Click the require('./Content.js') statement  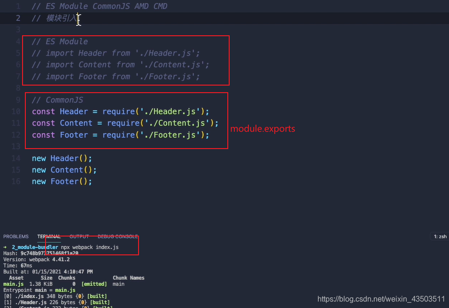(x=125, y=123)
